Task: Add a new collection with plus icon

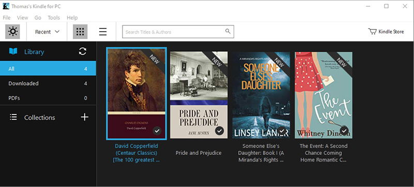Action: 84,117
